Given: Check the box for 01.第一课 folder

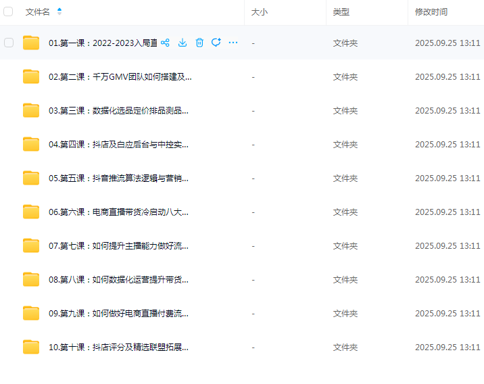Looking at the screenshot, I should tap(9, 43).
